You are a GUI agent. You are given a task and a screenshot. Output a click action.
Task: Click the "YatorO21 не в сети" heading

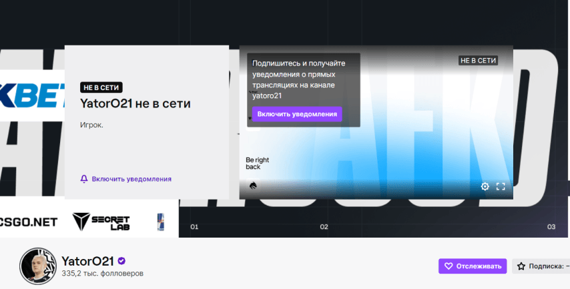pos(135,103)
